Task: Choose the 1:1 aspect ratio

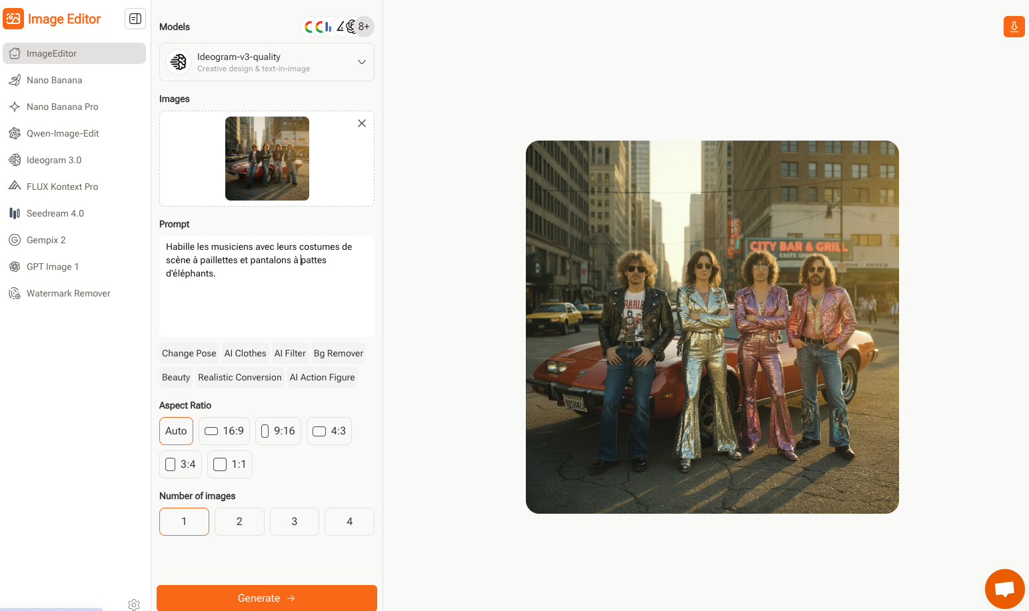Action: tap(229, 464)
